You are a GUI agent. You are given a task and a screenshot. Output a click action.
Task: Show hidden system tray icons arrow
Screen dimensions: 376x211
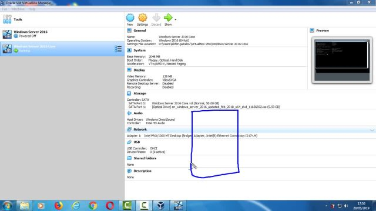click(326, 206)
